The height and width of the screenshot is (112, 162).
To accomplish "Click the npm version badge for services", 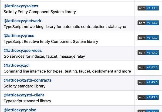I will [x=148, y=53].
